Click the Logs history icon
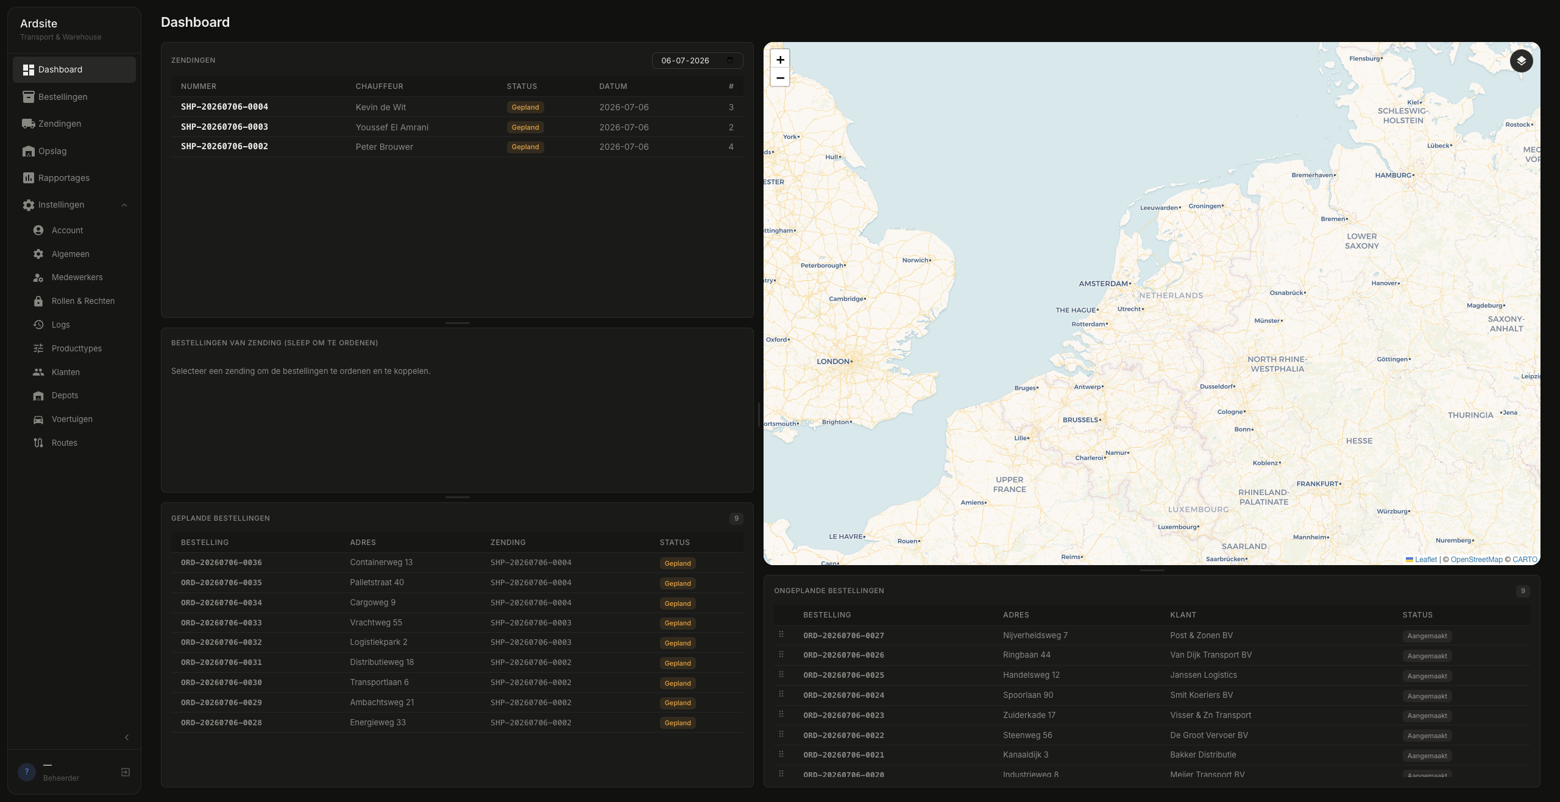Screen dimensions: 1560x802 click(38, 325)
